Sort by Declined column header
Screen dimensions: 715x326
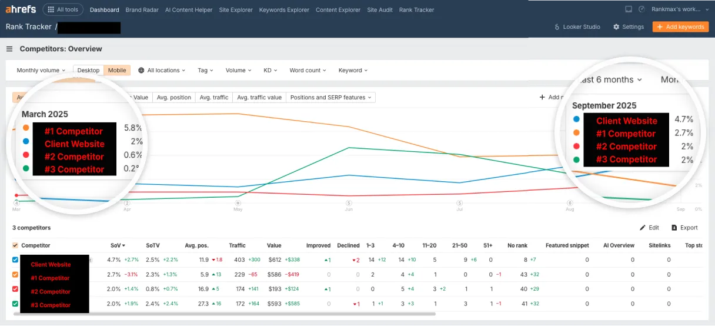[348, 245]
